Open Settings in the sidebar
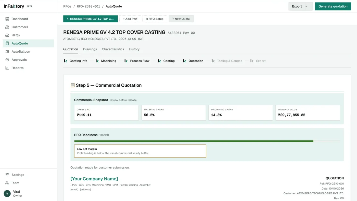Viewport: 357px width, 201px height. [x=29, y=175]
